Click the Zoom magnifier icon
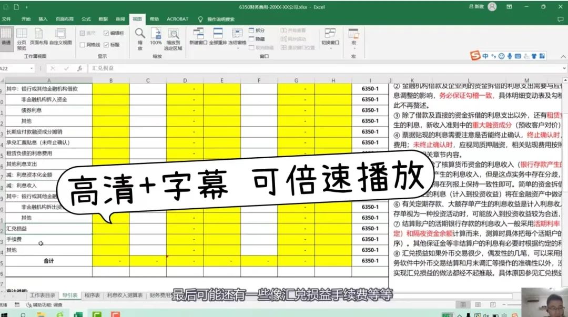Viewport: 568px width, 317px height. (x=139, y=38)
